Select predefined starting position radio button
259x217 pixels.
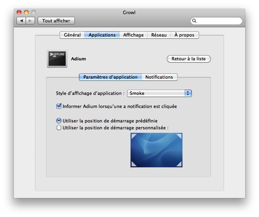(x=59, y=121)
